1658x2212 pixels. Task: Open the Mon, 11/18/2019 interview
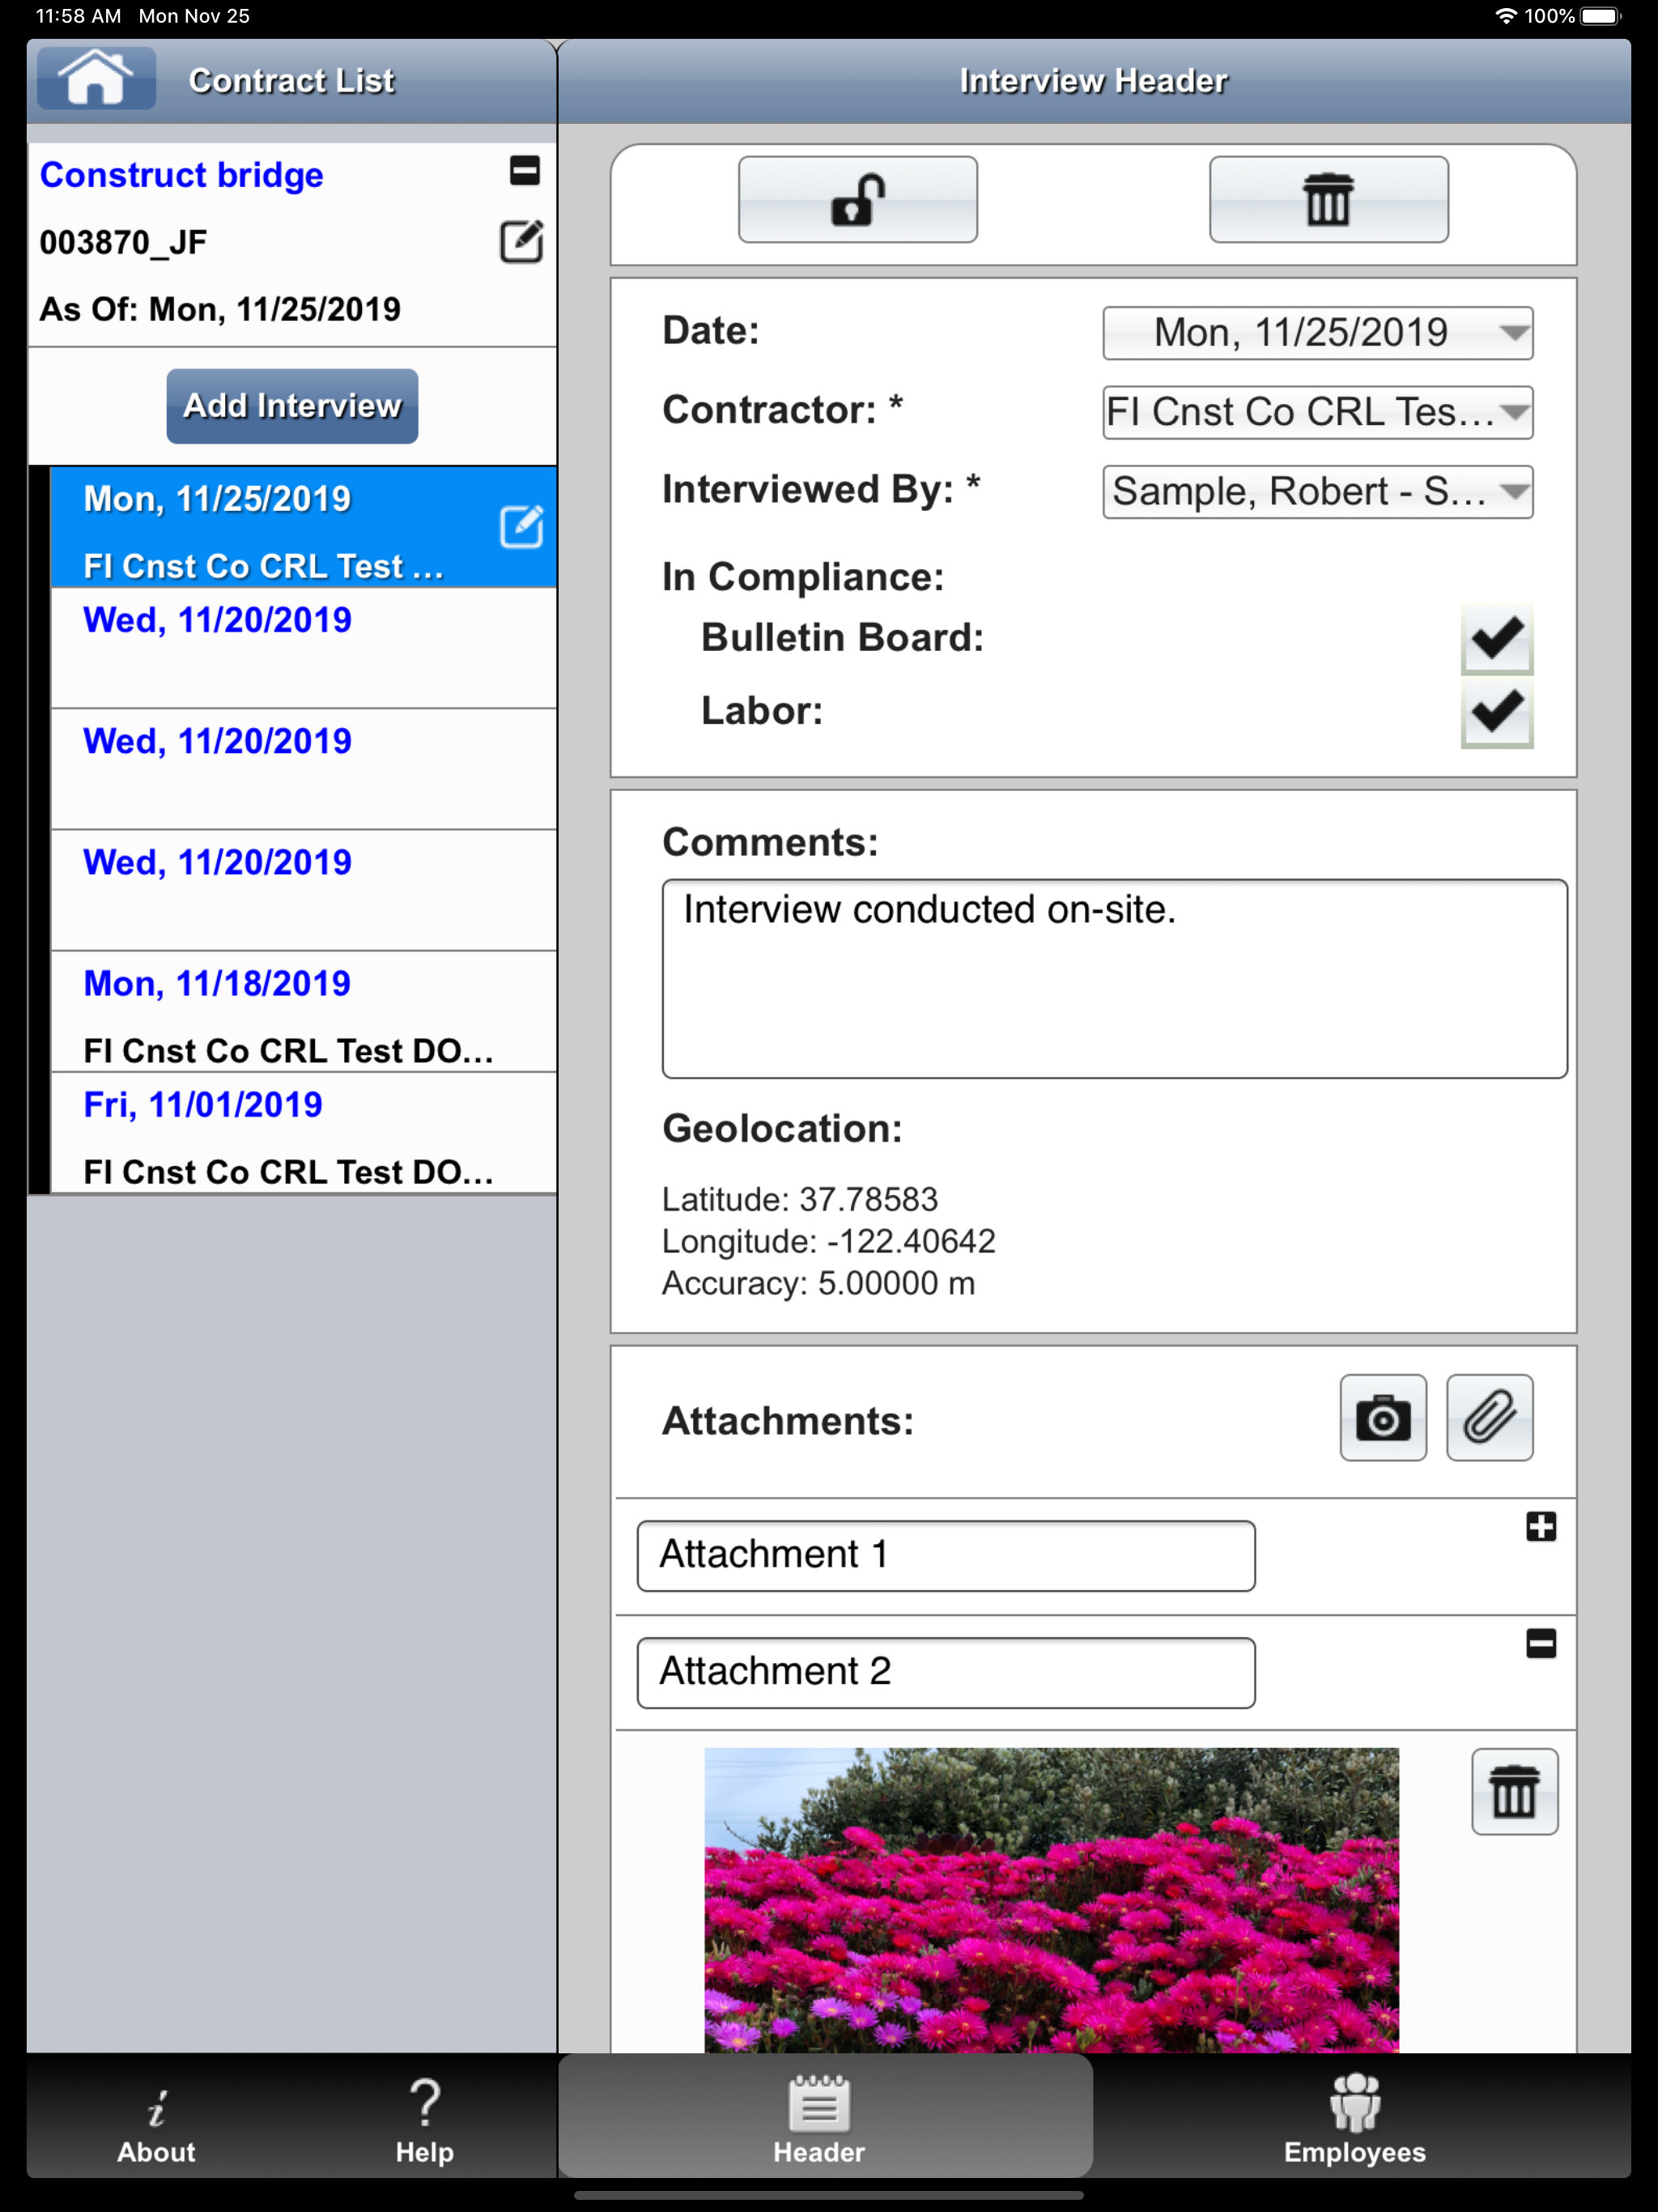click(x=303, y=1012)
